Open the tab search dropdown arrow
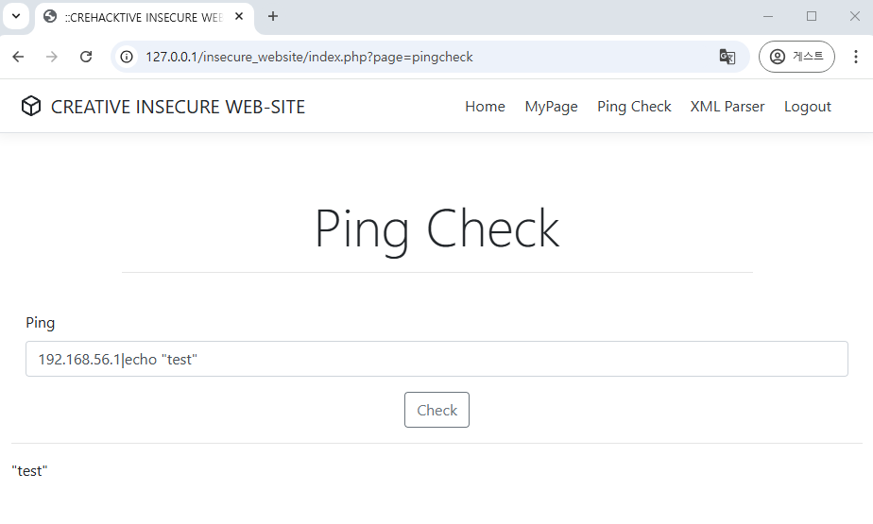This screenshot has width=873, height=524. [x=16, y=16]
